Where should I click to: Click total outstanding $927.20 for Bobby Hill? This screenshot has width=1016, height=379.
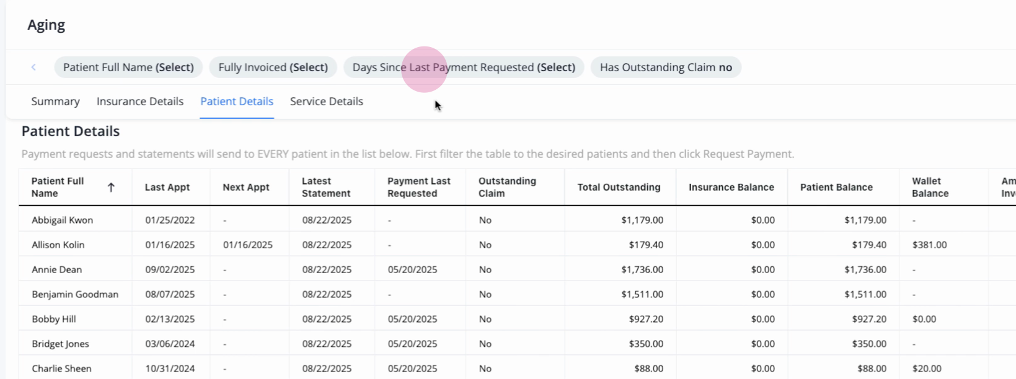click(646, 319)
